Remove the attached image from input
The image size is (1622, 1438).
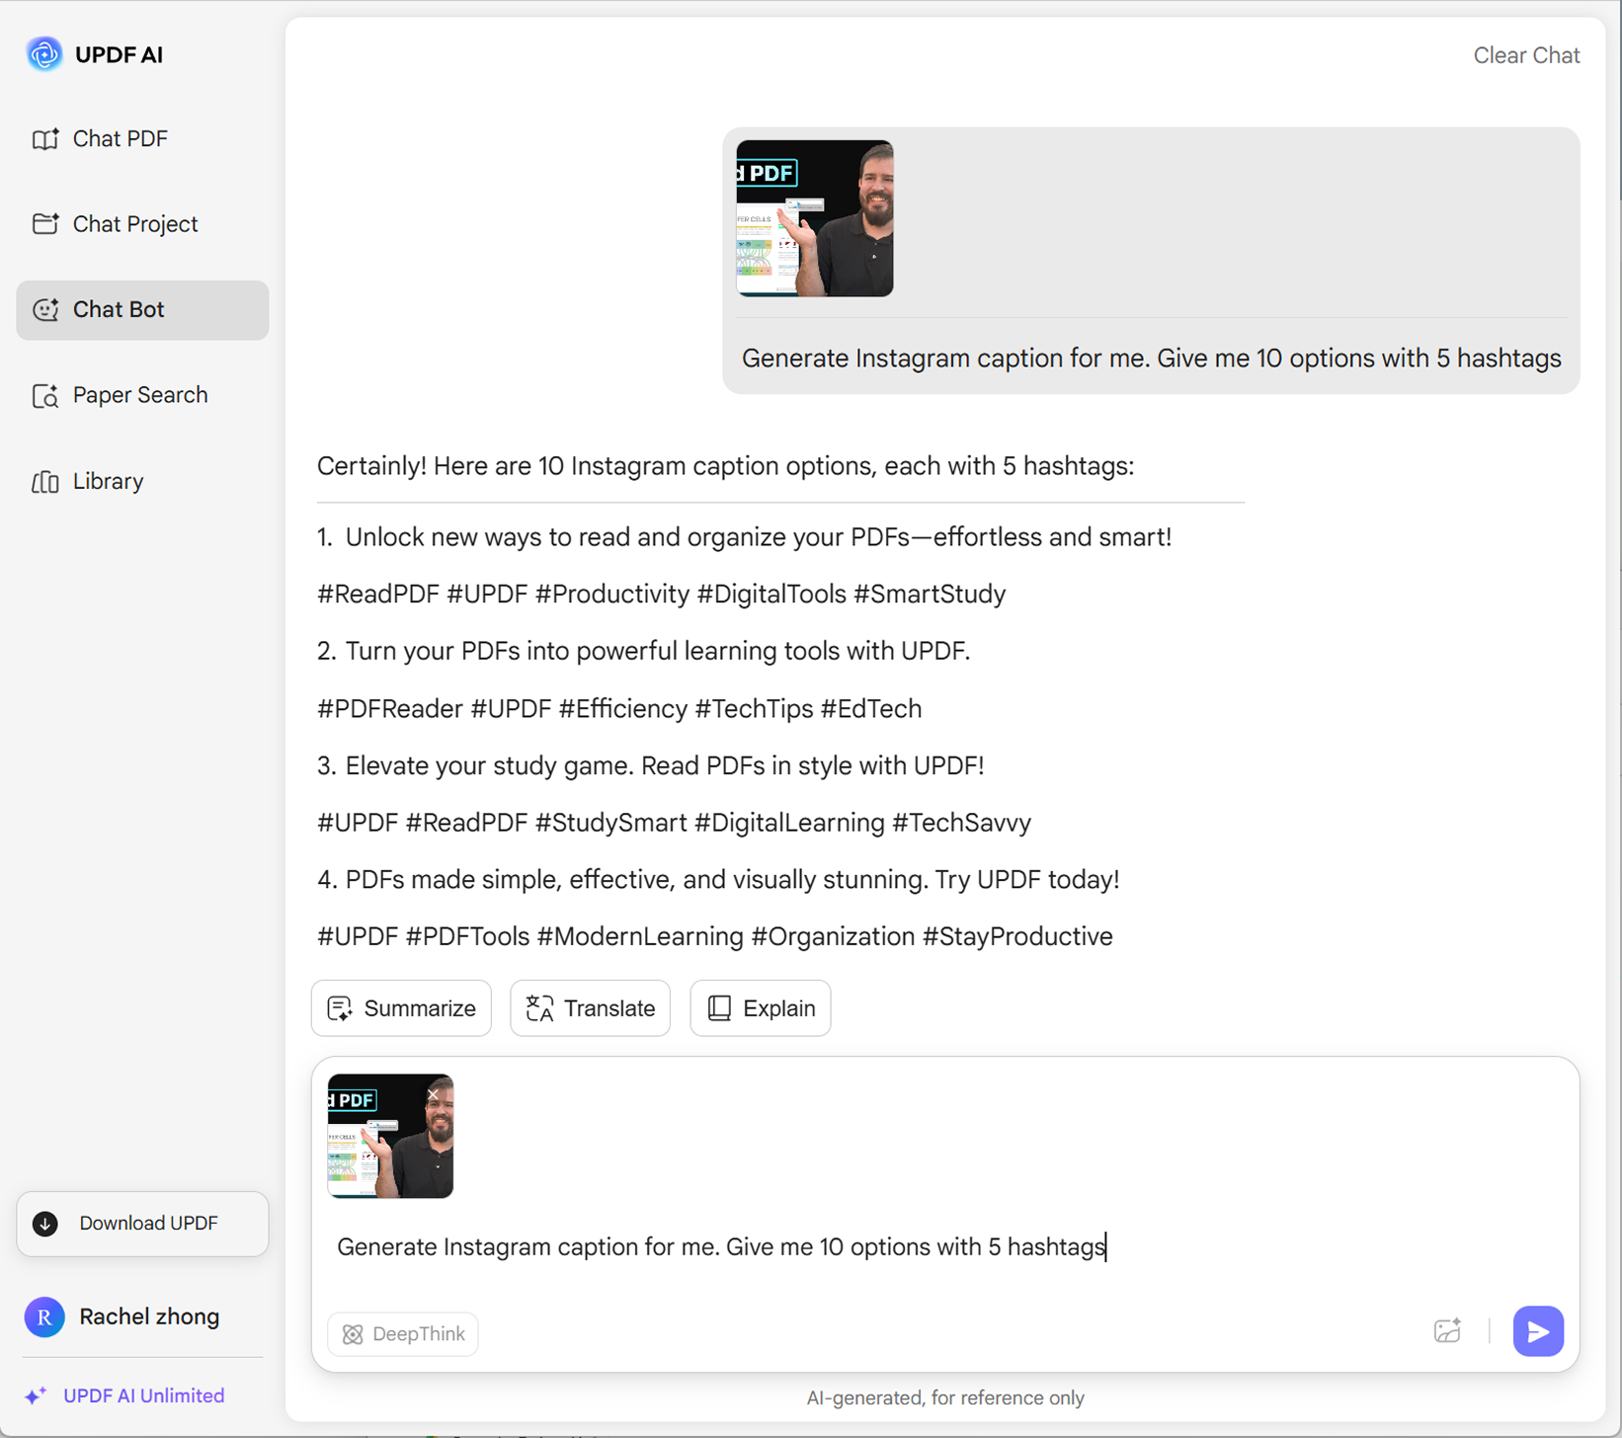(x=434, y=1093)
